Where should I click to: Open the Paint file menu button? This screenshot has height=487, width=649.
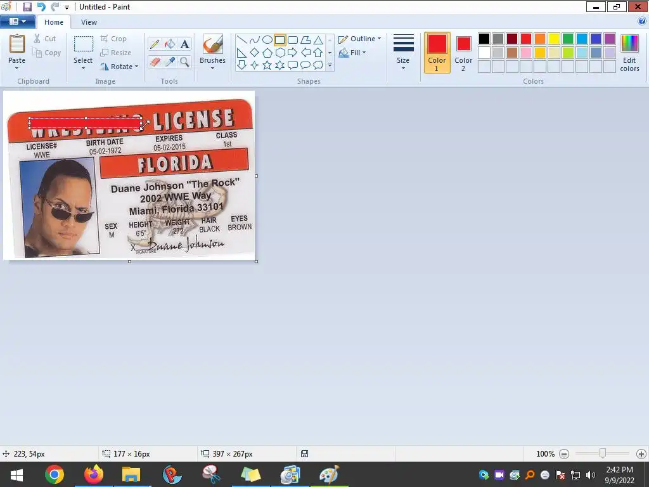coord(17,22)
